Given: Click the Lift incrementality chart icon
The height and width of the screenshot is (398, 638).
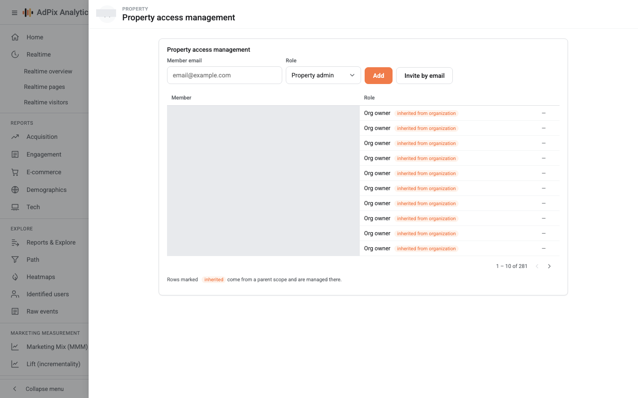Looking at the screenshot, I should point(15,364).
